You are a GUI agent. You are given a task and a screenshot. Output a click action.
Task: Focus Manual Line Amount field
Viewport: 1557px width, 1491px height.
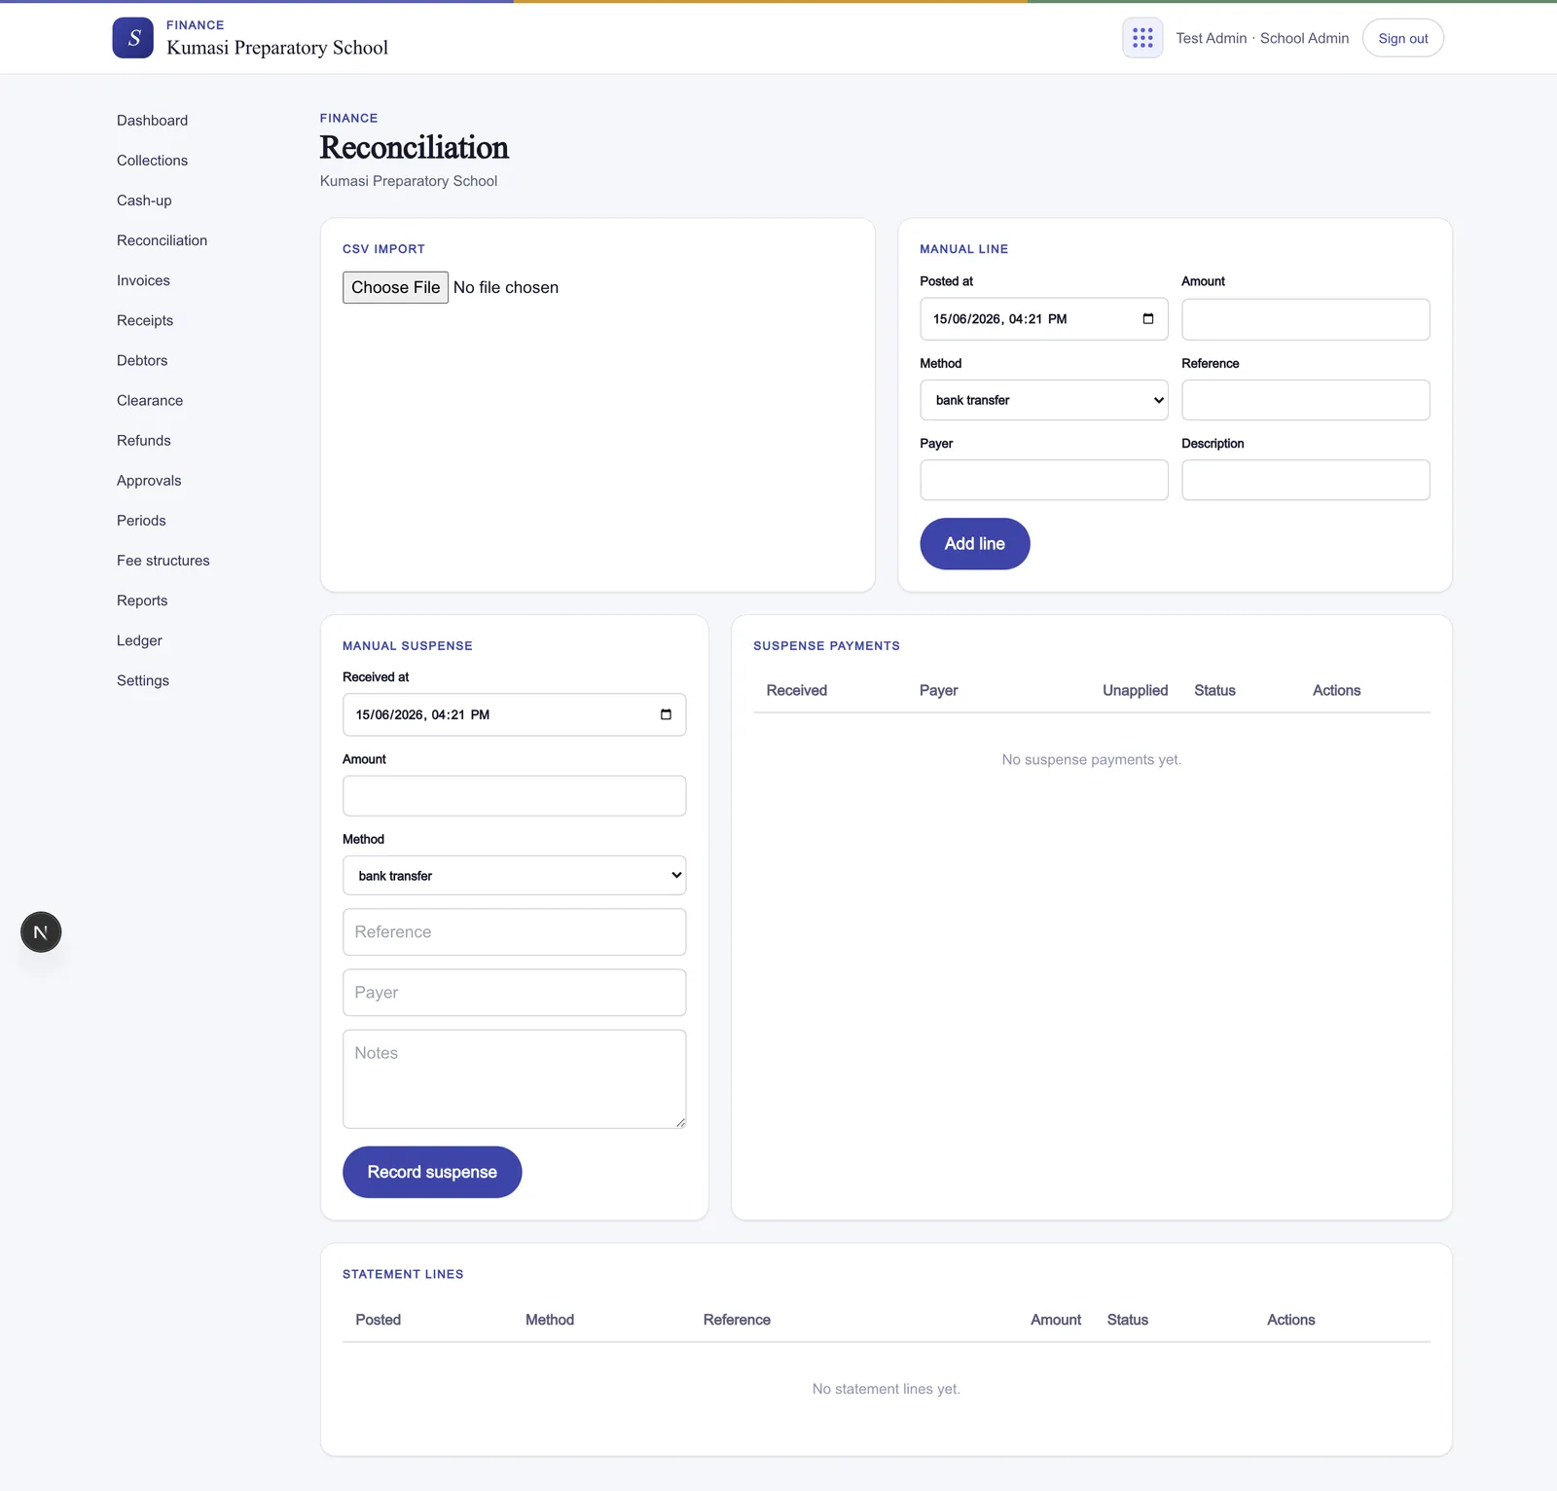point(1306,319)
